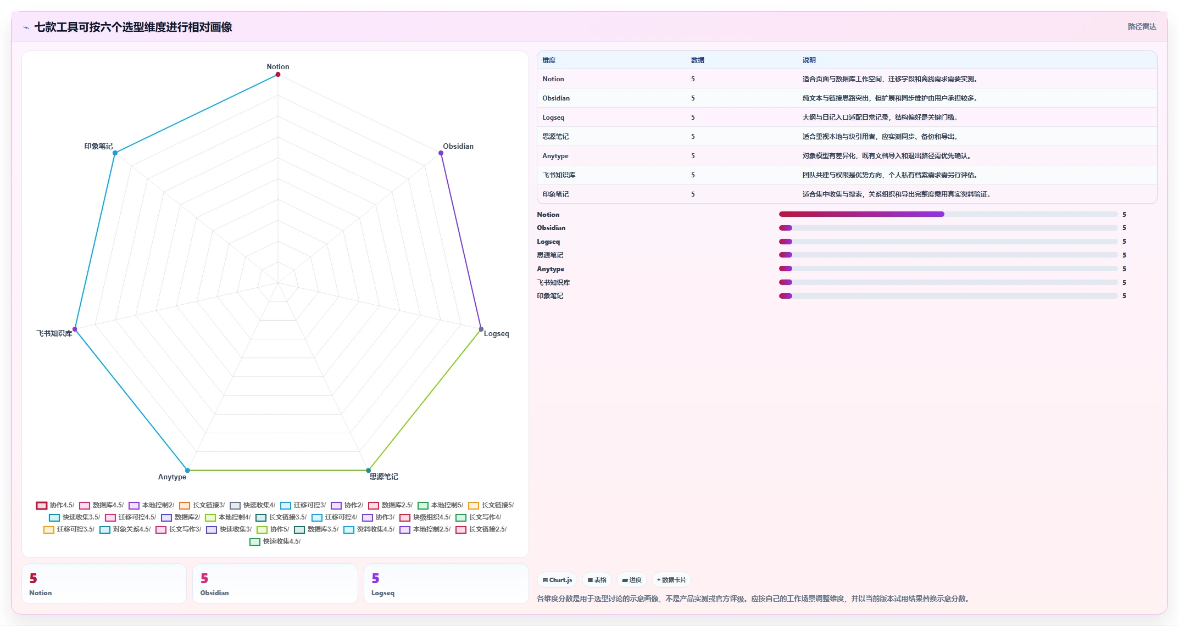
Task: Toggle legend item 数据库4.5/
Action: click(x=101, y=505)
